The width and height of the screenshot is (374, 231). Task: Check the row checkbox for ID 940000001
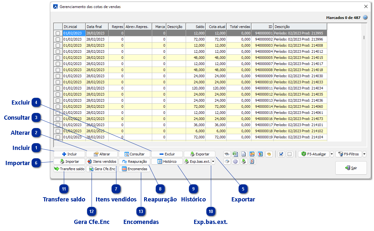[58, 33]
